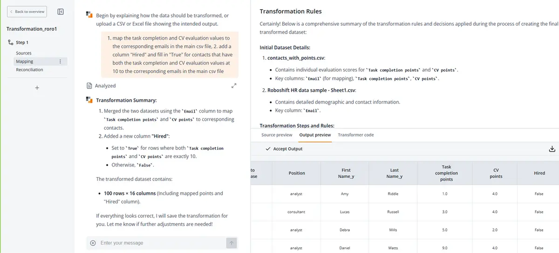Download the output with download icon

552,149
